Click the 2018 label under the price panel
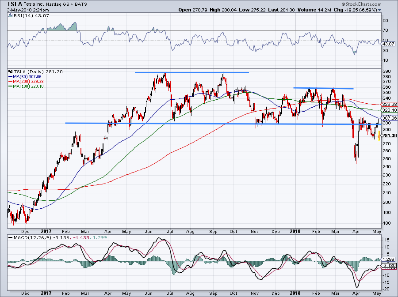This screenshot has height=297, width=398. coord(295,231)
